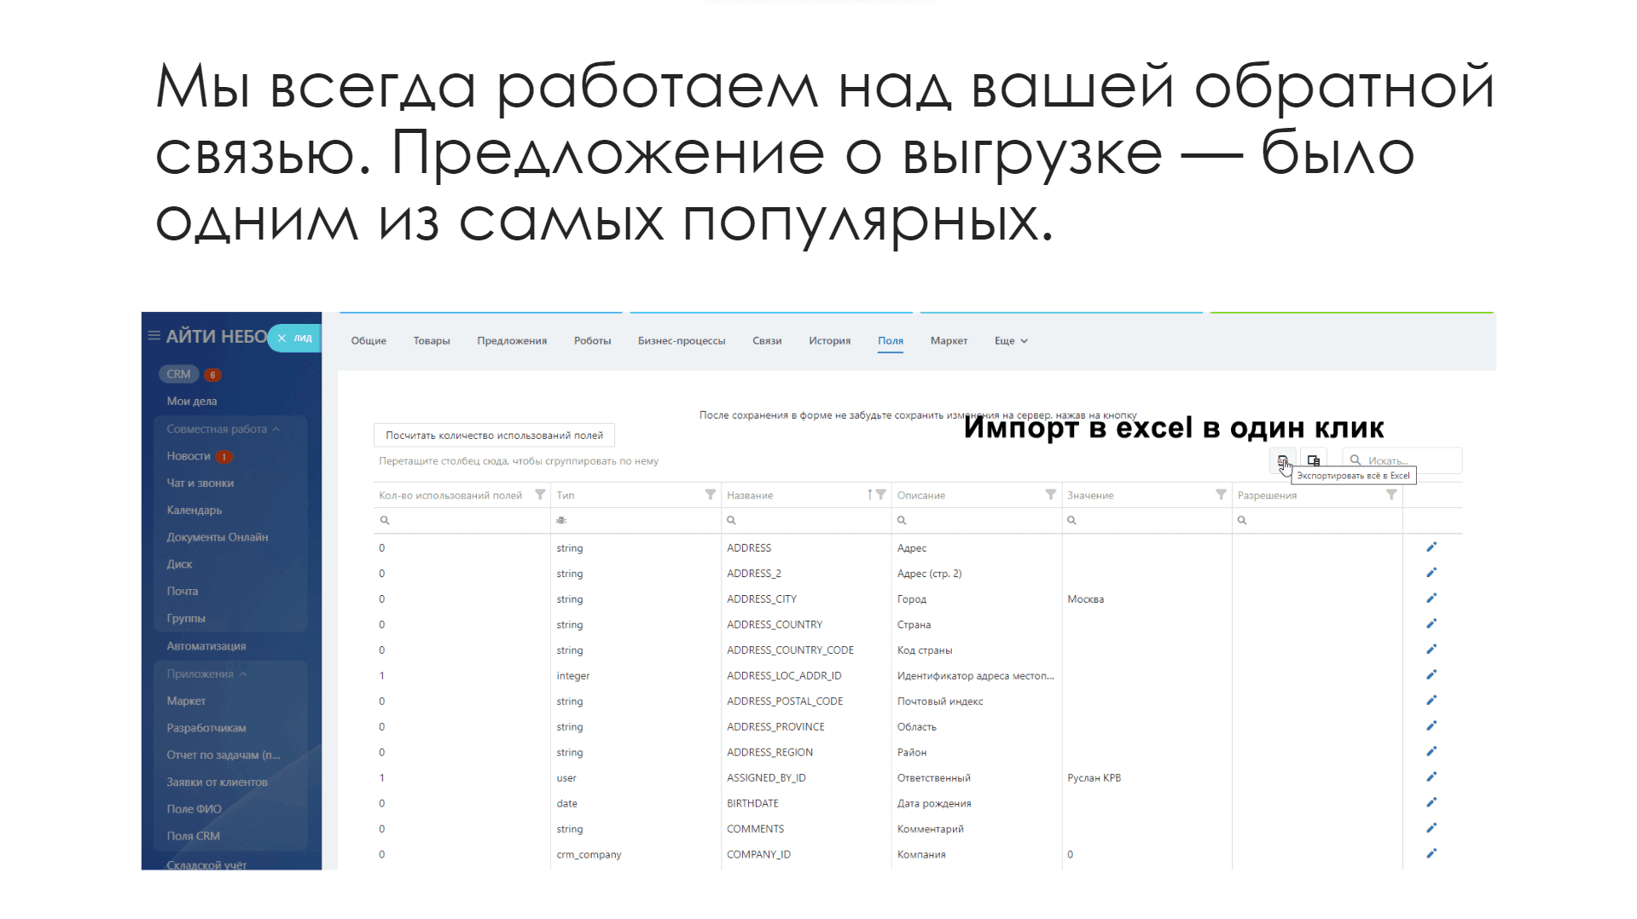The image size is (1637, 919).
Task: Open filter on Кол-во использований полей column
Action: (x=540, y=494)
